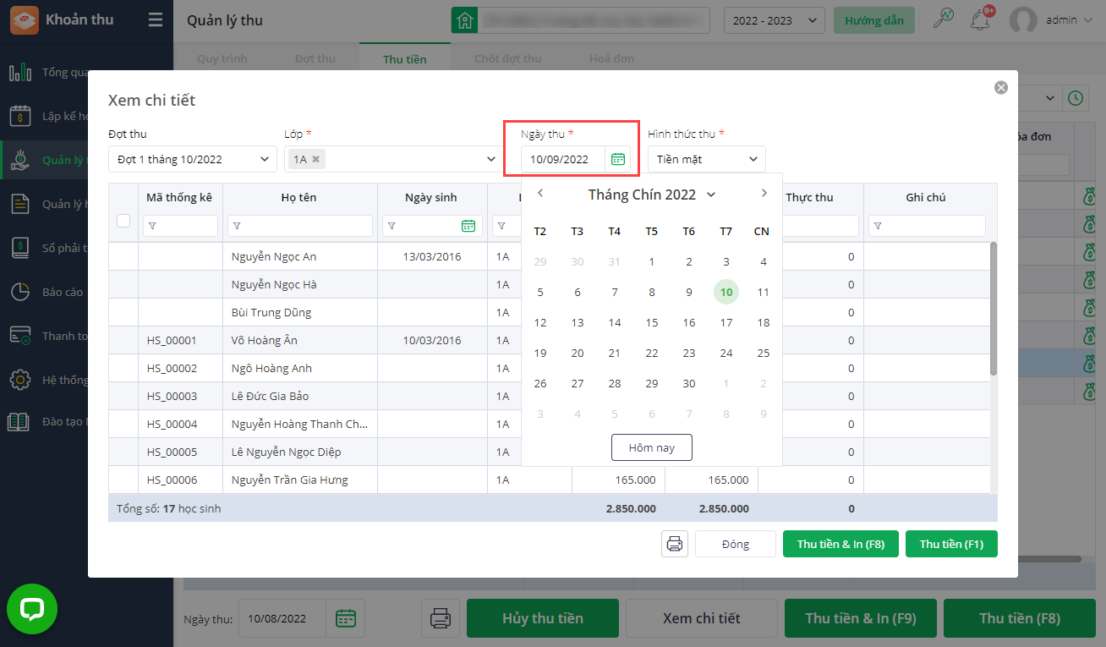
Task: Open the Báo cáo sidebar menu
Action: pyautogui.click(x=63, y=292)
